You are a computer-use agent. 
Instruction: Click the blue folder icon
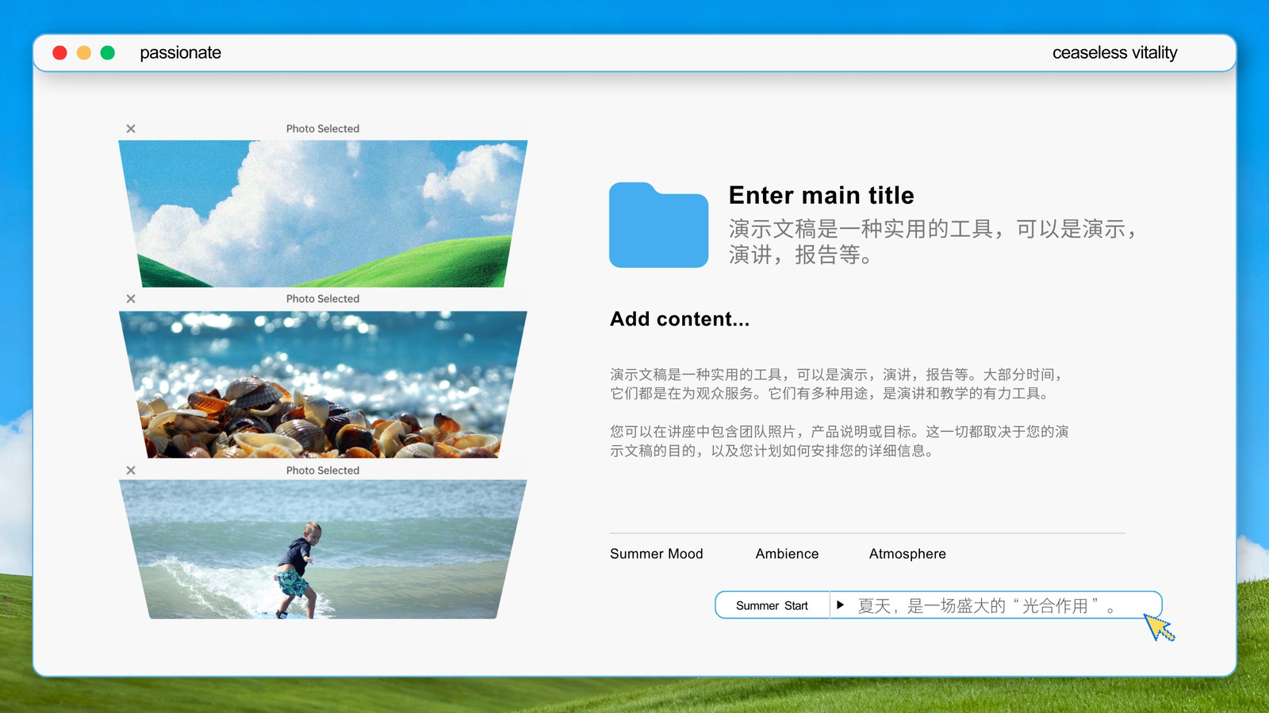pos(658,225)
